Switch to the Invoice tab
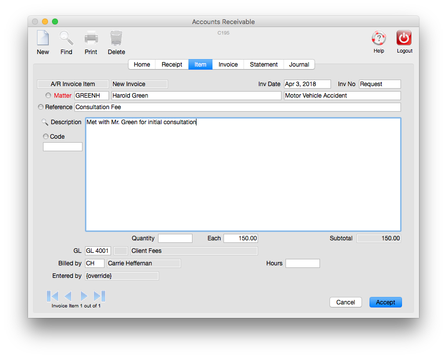The height and width of the screenshot is (358, 447). coord(228,65)
